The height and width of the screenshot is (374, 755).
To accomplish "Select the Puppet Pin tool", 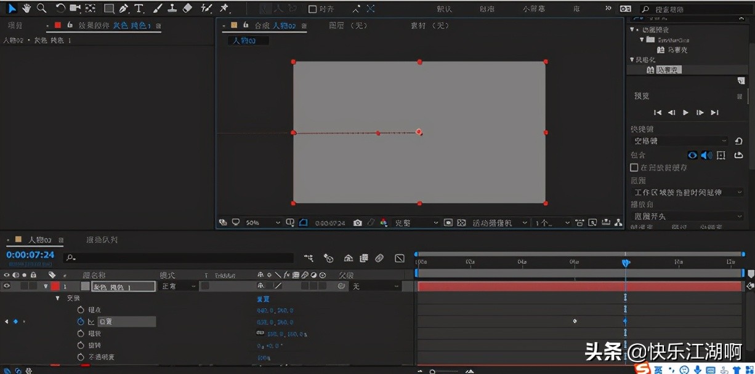I will click(224, 9).
